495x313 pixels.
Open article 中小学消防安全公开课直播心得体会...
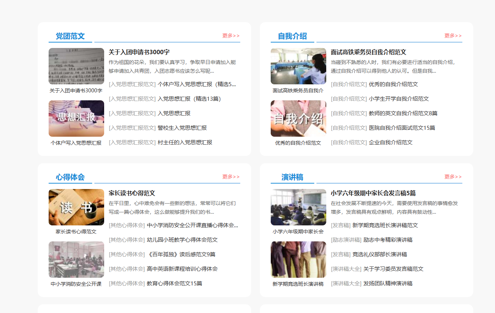(x=192, y=225)
